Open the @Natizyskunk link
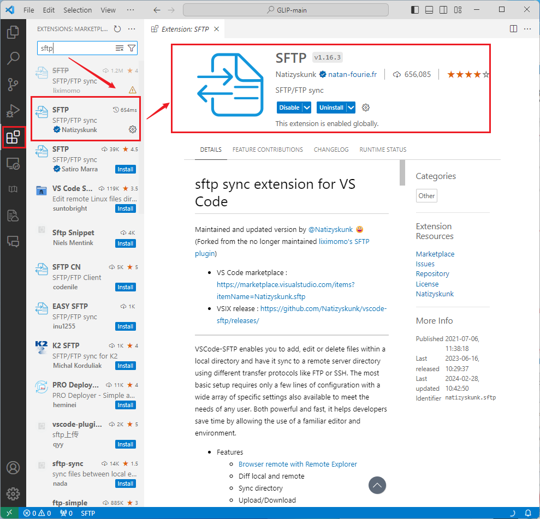Image resolution: width=540 pixels, height=519 pixels. point(330,230)
